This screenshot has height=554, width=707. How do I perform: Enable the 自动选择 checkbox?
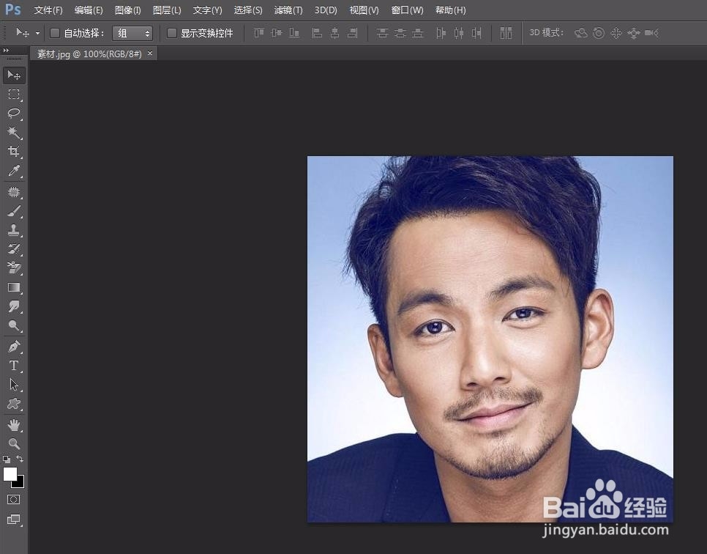tap(55, 33)
